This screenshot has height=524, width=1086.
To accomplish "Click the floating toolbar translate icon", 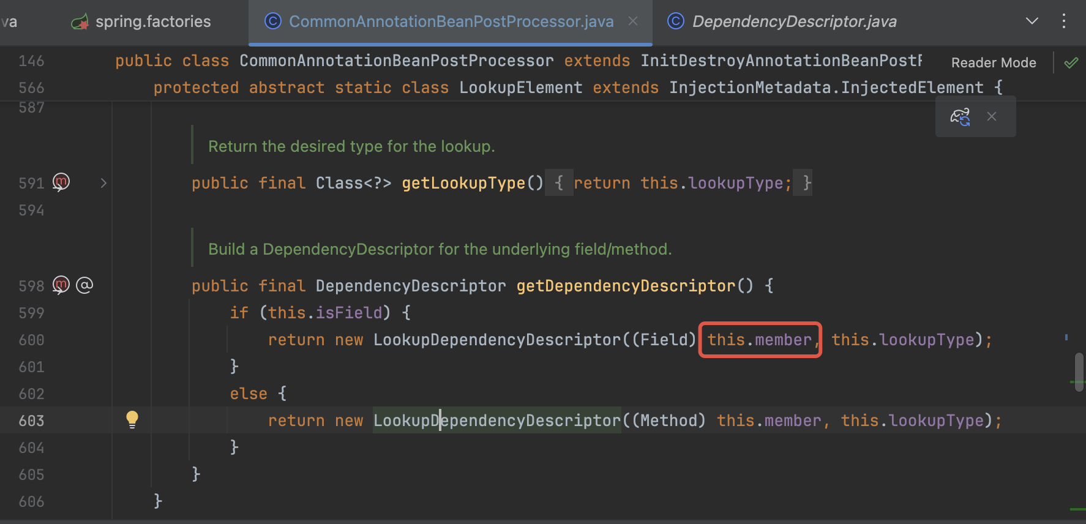I will tap(960, 116).
